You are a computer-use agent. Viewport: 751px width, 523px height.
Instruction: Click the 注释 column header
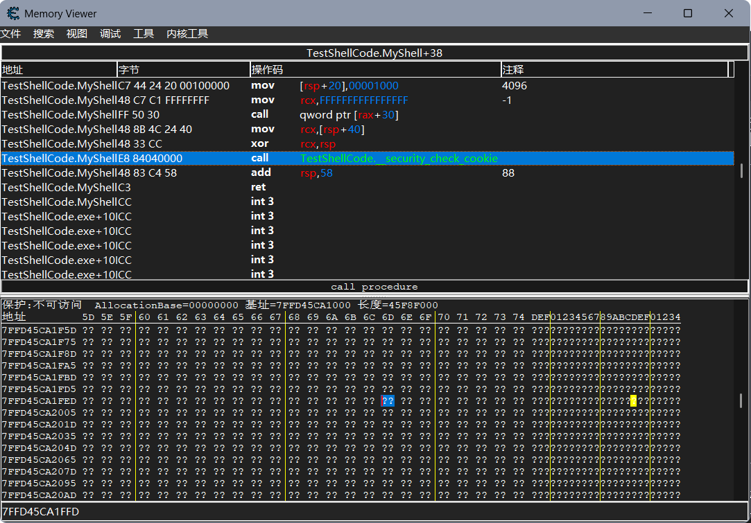pos(614,70)
